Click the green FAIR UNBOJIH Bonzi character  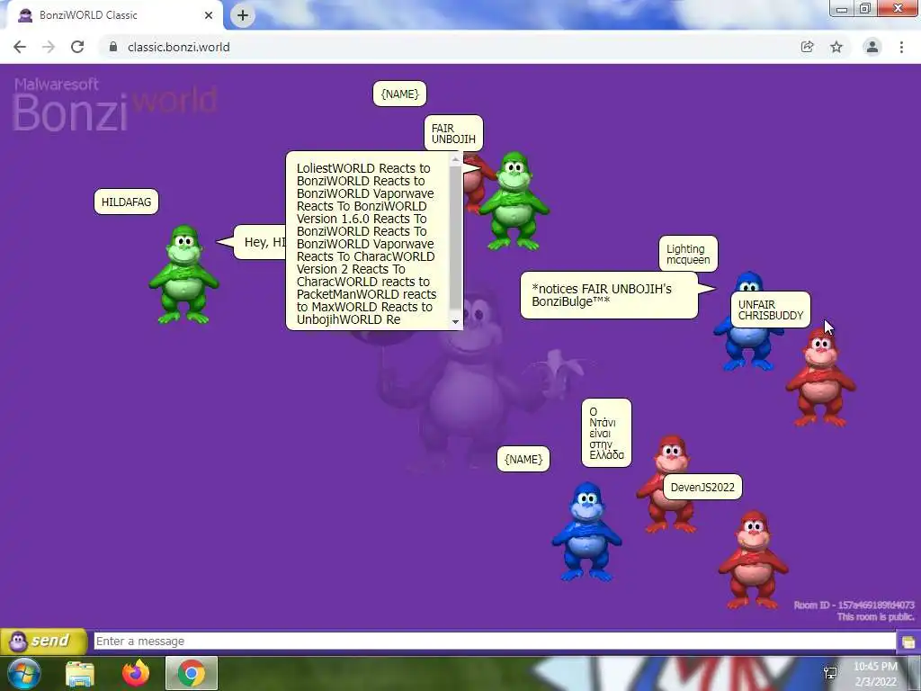514,201
